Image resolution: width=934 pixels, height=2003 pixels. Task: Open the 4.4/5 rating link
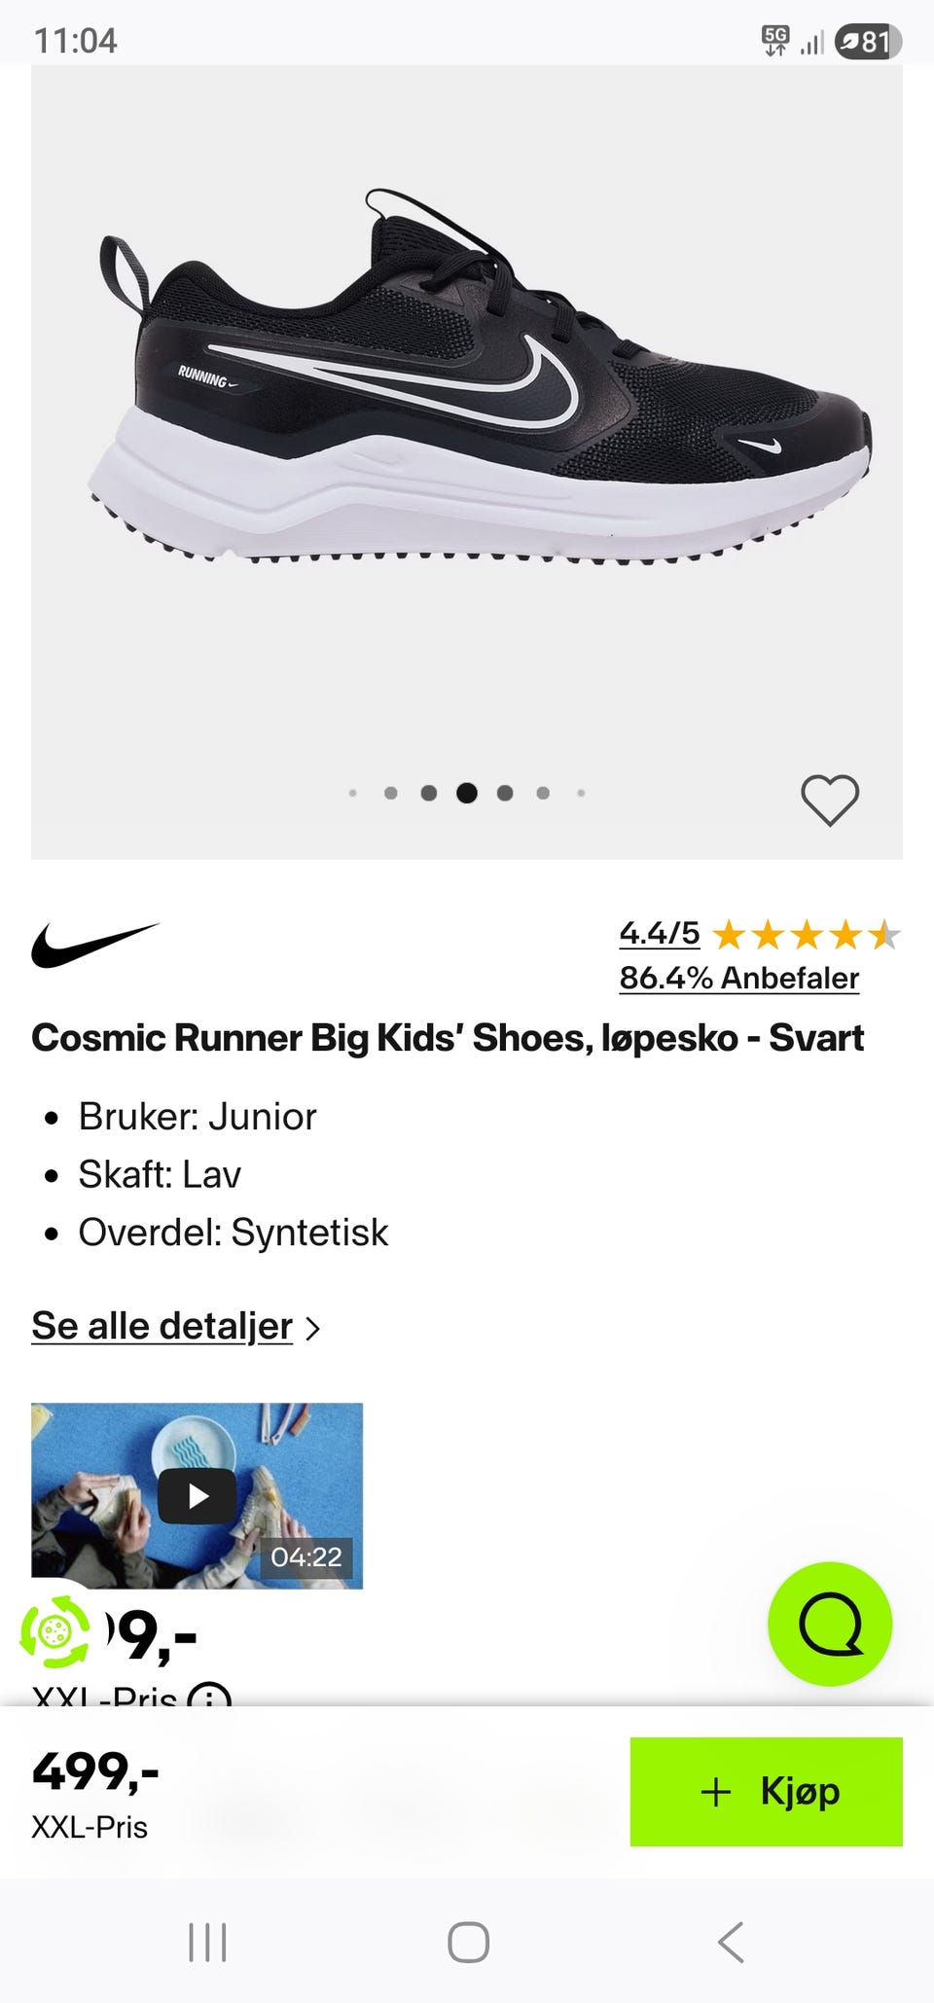click(x=660, y=934)
